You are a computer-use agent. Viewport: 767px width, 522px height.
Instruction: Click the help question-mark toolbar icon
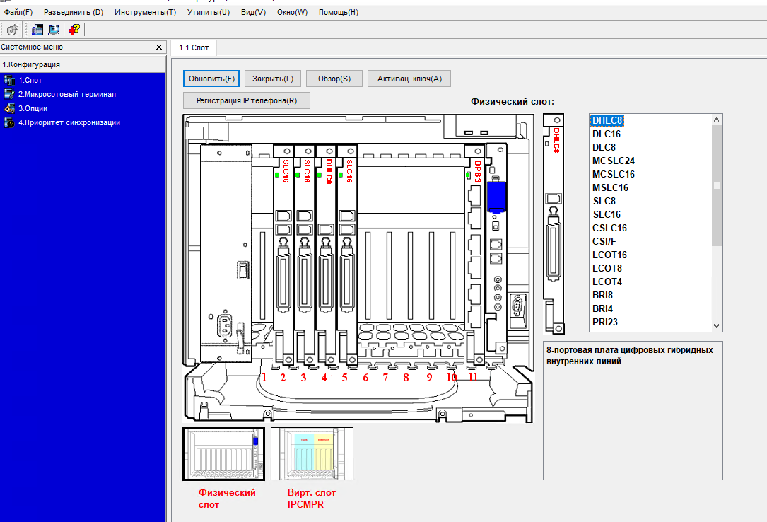pos(74,30)
